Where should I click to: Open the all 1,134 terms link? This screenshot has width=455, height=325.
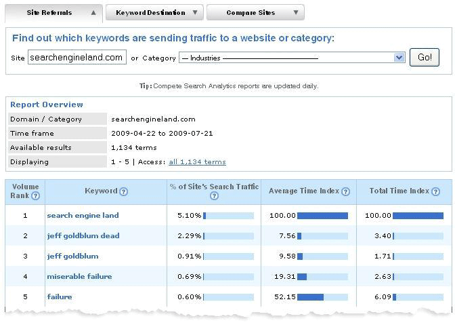tap(197, 162)
